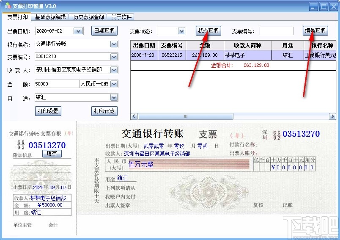Screen dimensions: 340x240
Task: Click the 填写 button on the cheque stub
Action: tap(52, 154)
